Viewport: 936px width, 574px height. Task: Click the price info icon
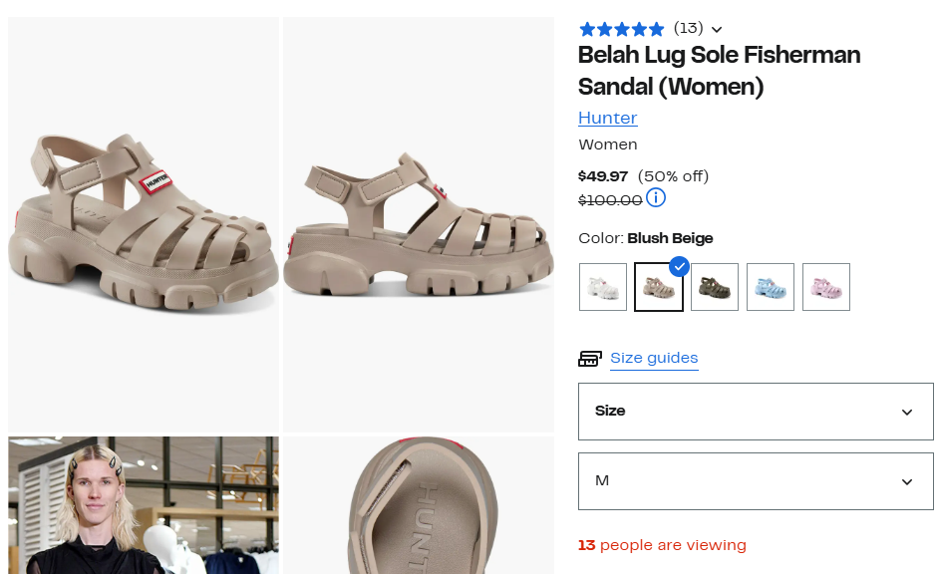point(656,197)
